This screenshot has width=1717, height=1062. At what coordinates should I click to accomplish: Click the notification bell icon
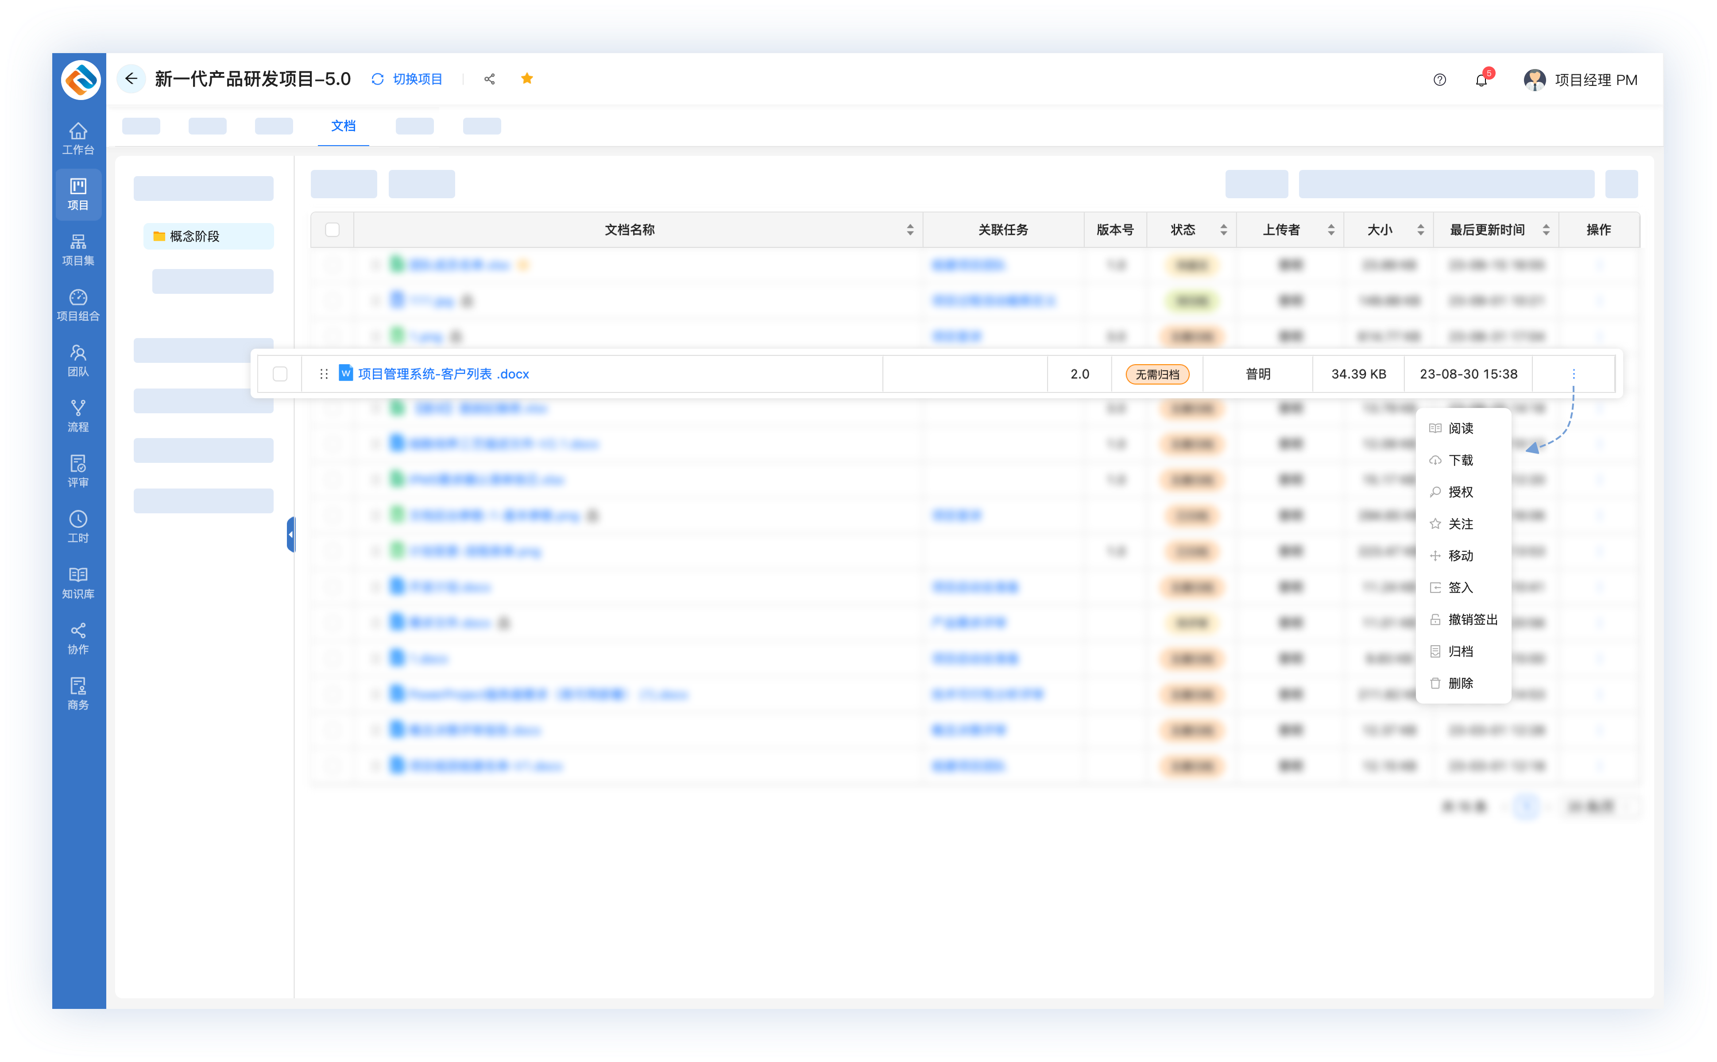coord(1481,80)
